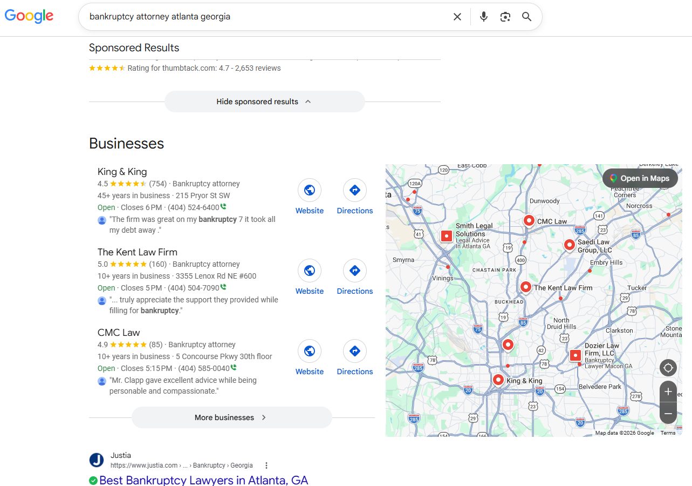Viewport: 692px width, 486px height.
Task: Open map in Google Maps
Action: (640, 178)
